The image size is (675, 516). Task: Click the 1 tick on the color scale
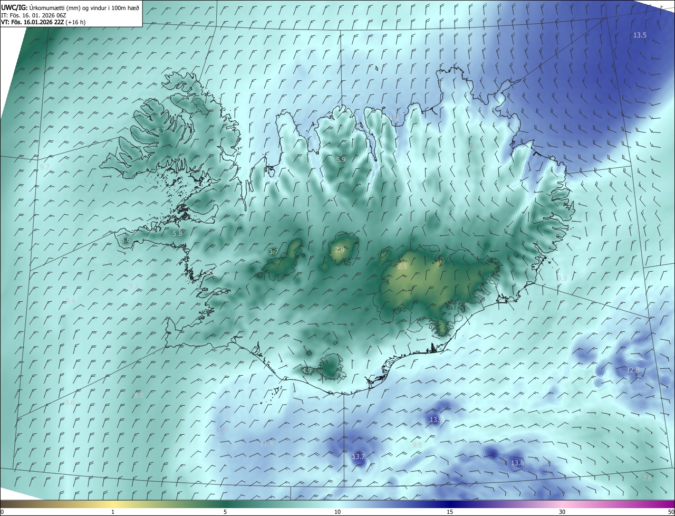[x=113, y=512]
